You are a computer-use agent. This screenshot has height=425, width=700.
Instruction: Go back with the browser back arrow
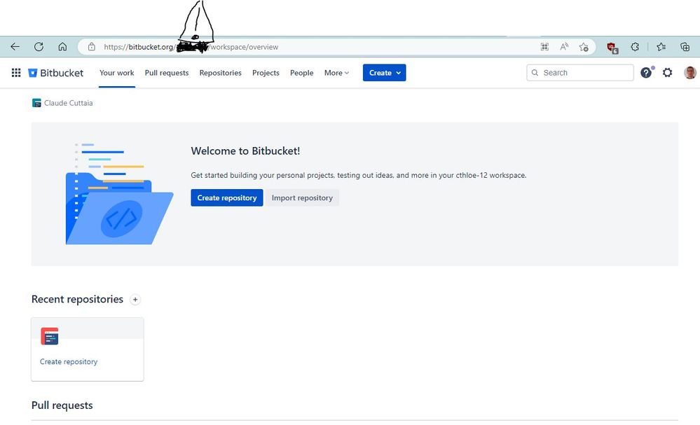[x=15, y=46]
